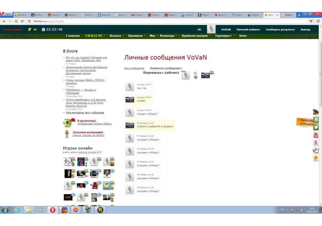The height and width of the screenshot is (226, 322).
Task: Go to Главная in the navigation menu
Action: click(x=73, y=36)
